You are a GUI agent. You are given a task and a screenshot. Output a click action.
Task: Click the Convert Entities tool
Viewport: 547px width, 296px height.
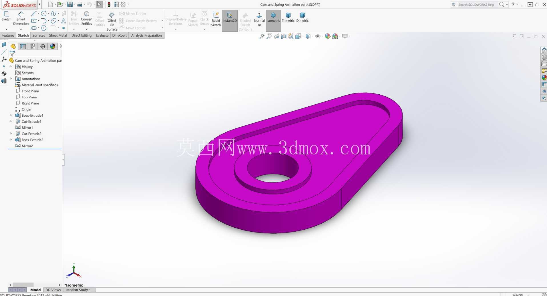click(x=87, y=19)
